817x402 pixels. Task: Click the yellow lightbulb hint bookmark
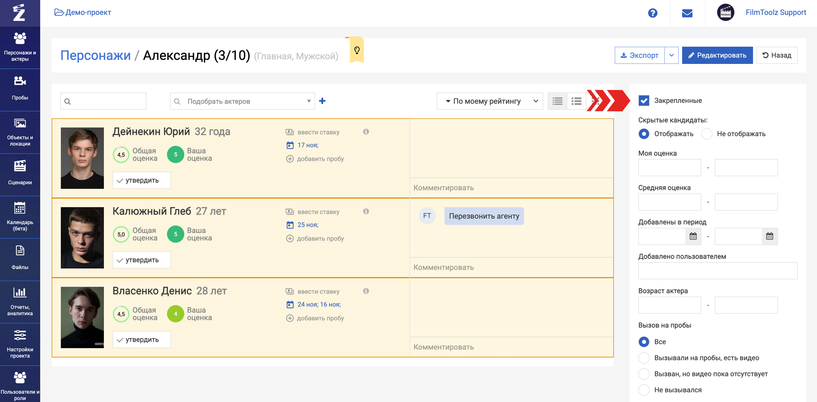357,50
